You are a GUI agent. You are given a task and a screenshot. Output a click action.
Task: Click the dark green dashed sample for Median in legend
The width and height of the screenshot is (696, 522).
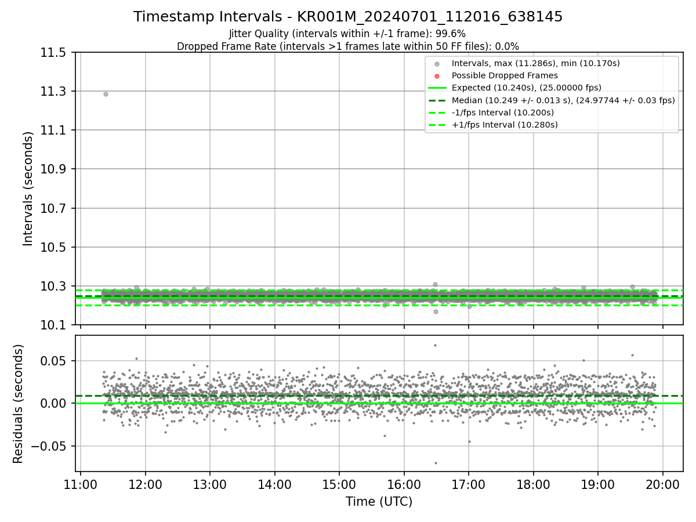(437, 100)
